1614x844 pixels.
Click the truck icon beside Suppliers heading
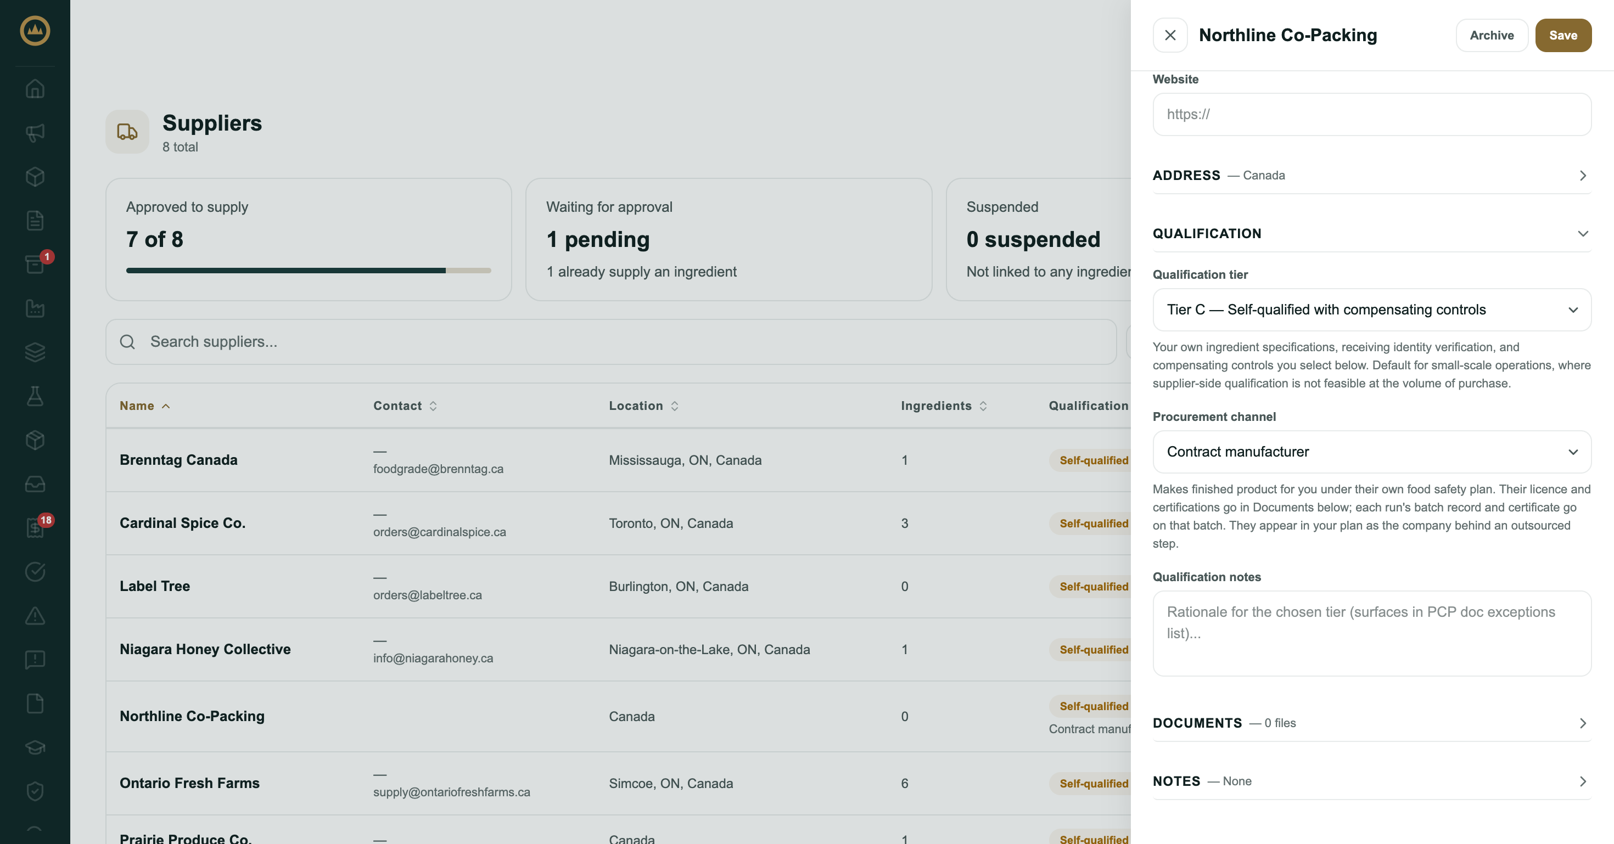click(x=127, y=132)
